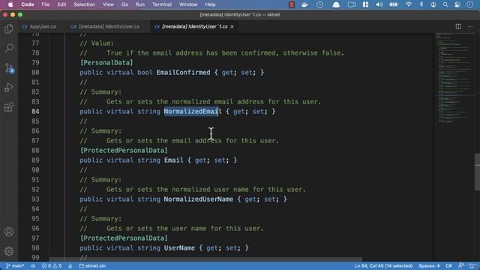The width and height of the screenshot is (480, 270).
Task: Click the vertical editor scrollbar thumb
Action: click(x=477, y=172)
